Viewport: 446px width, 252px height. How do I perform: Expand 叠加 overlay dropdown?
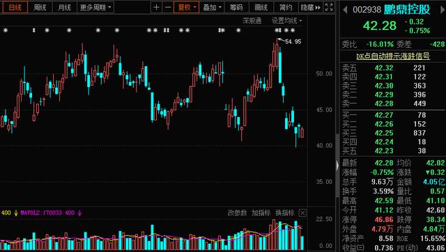212,8
